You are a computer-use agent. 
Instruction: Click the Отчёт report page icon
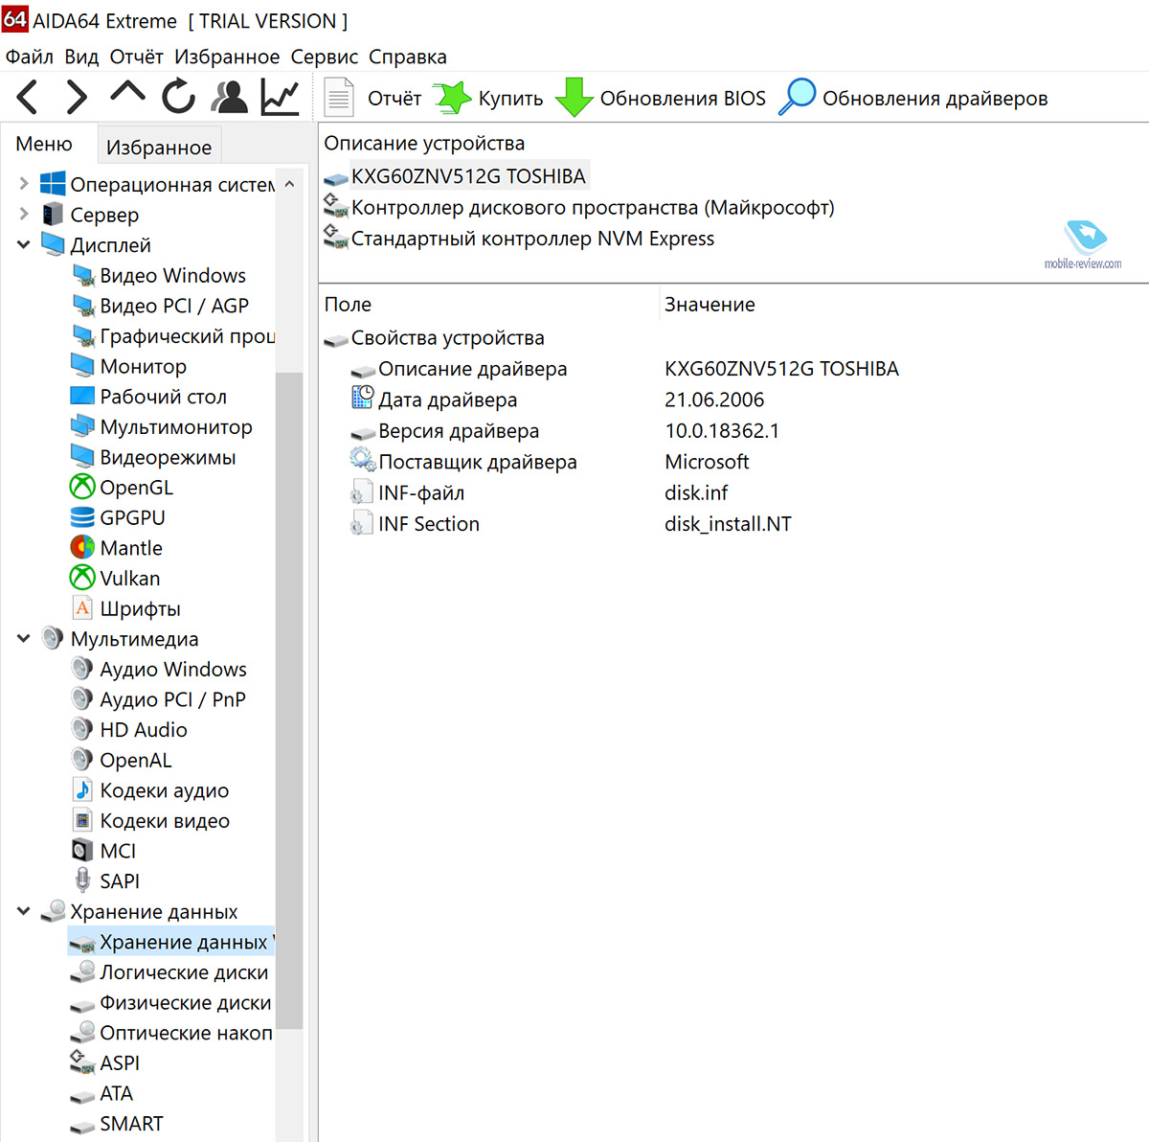click(338, 98)
